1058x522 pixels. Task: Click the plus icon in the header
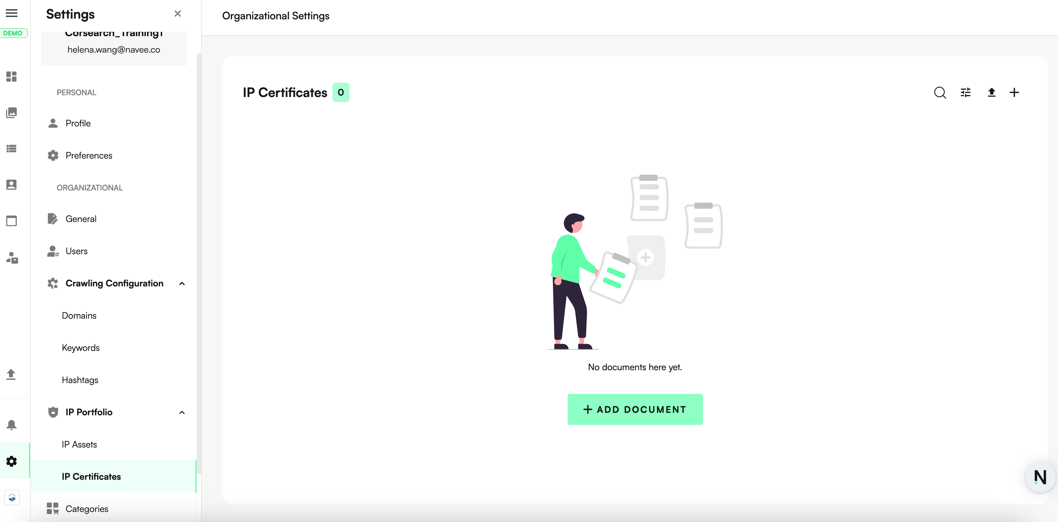click(x=1014, y=92)
